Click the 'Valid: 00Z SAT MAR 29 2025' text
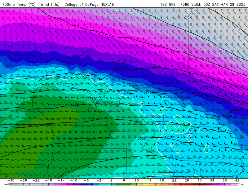The image size is (248, 186). point(218,4)
